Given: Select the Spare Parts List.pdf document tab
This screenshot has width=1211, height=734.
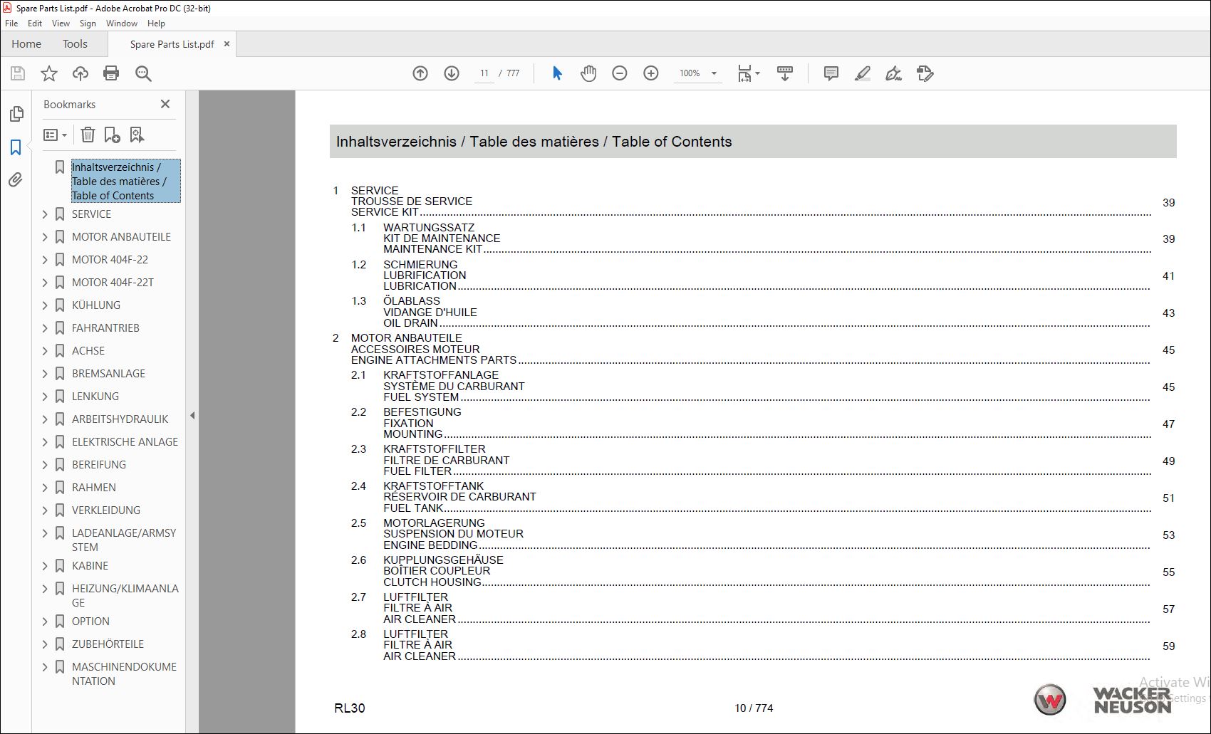Looking at the screenshot, I should 172,44.
